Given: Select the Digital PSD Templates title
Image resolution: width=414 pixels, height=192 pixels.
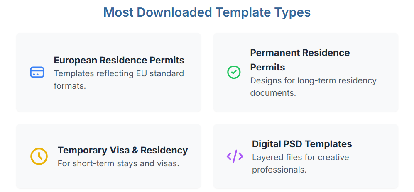Looking at the screenshot, I should pos(302,144).
